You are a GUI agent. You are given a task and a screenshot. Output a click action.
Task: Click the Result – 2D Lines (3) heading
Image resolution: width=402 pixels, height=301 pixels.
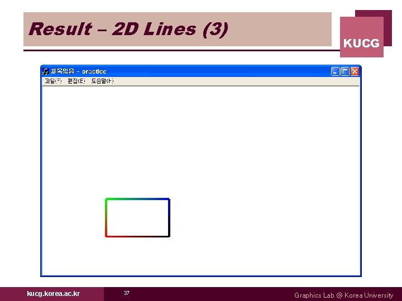[128, 29]
